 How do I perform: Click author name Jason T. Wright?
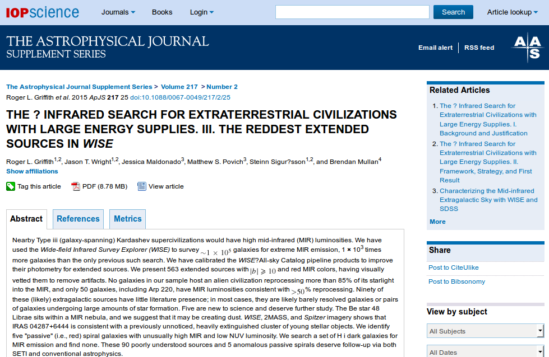click(x=88, y=162)
